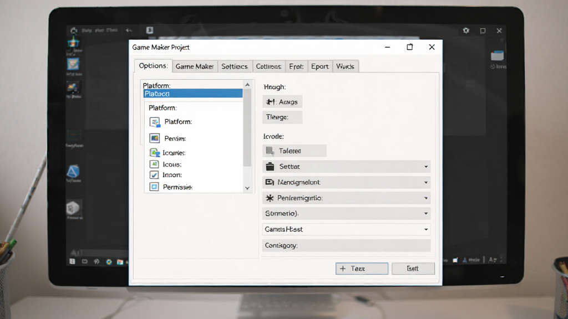Click the Tleege field
The image size is (568, 319).
pyautogui.click(x=282, y=117)
